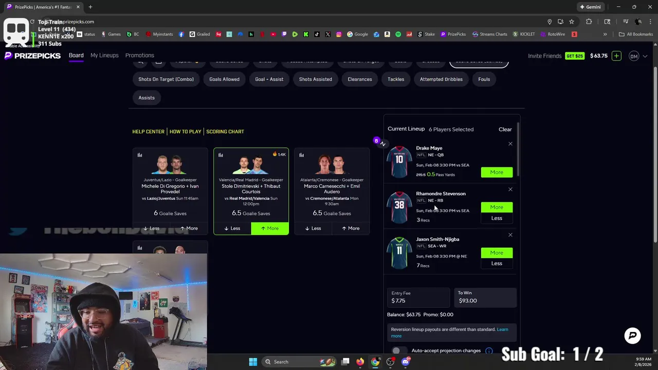
Task: Select More for Carnesecchi + Audero
Action: coord(351,228)
